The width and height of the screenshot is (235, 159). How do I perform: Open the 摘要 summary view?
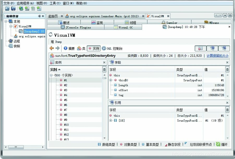point(69,48)
